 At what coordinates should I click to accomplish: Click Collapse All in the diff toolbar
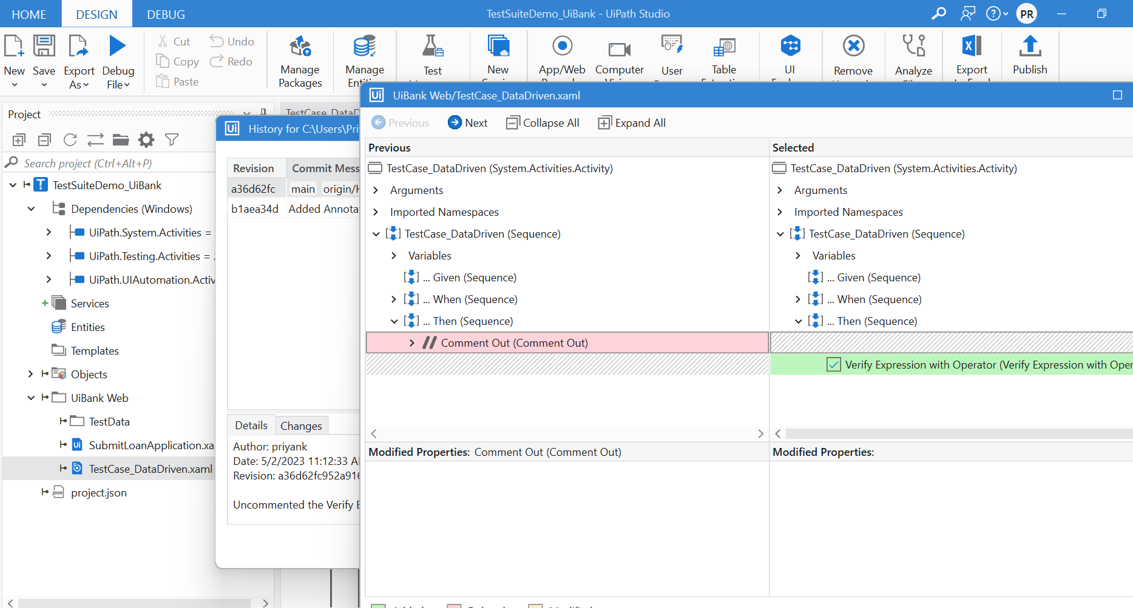tap(543, 122)
